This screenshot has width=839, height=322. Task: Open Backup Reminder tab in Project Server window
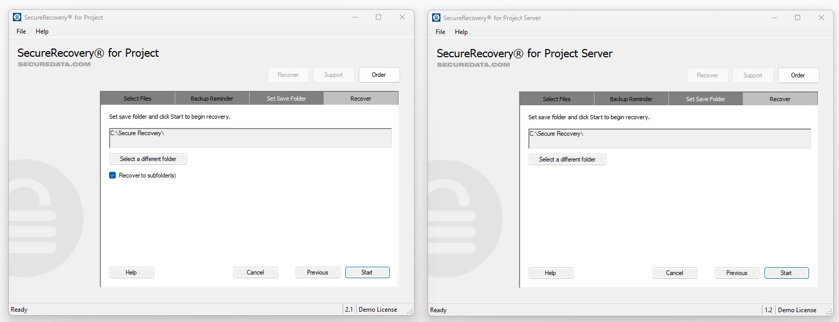[x=631, y=99]
